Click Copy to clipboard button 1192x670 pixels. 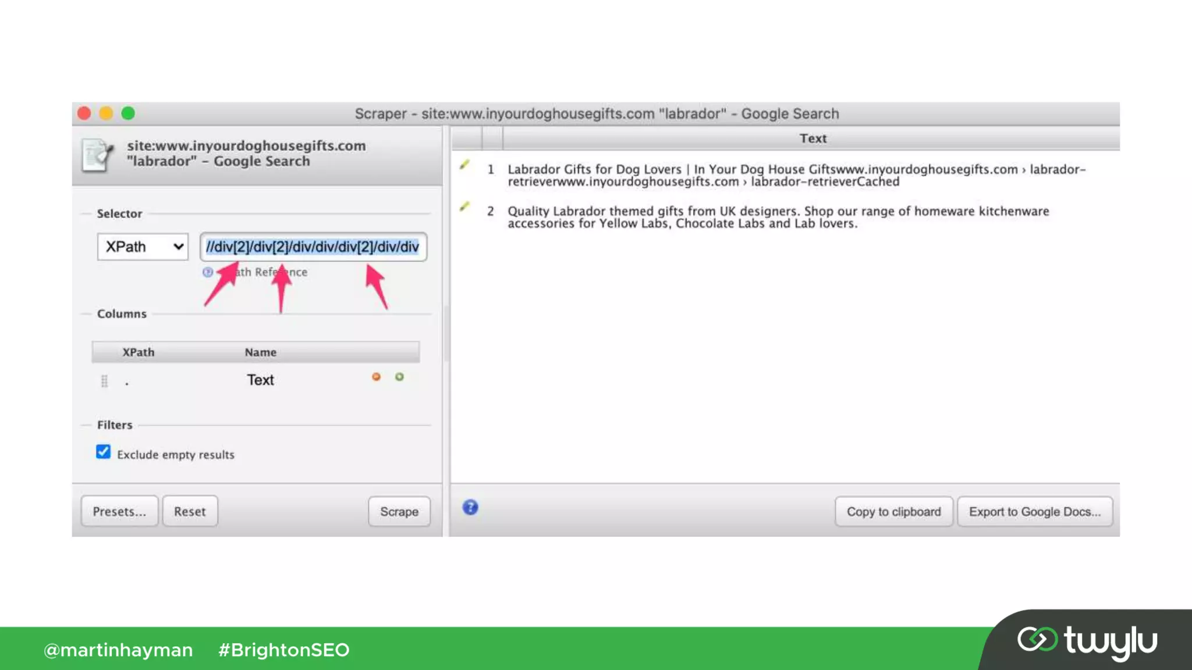pos(893,511)
